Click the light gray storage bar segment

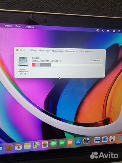pos(38,65)
